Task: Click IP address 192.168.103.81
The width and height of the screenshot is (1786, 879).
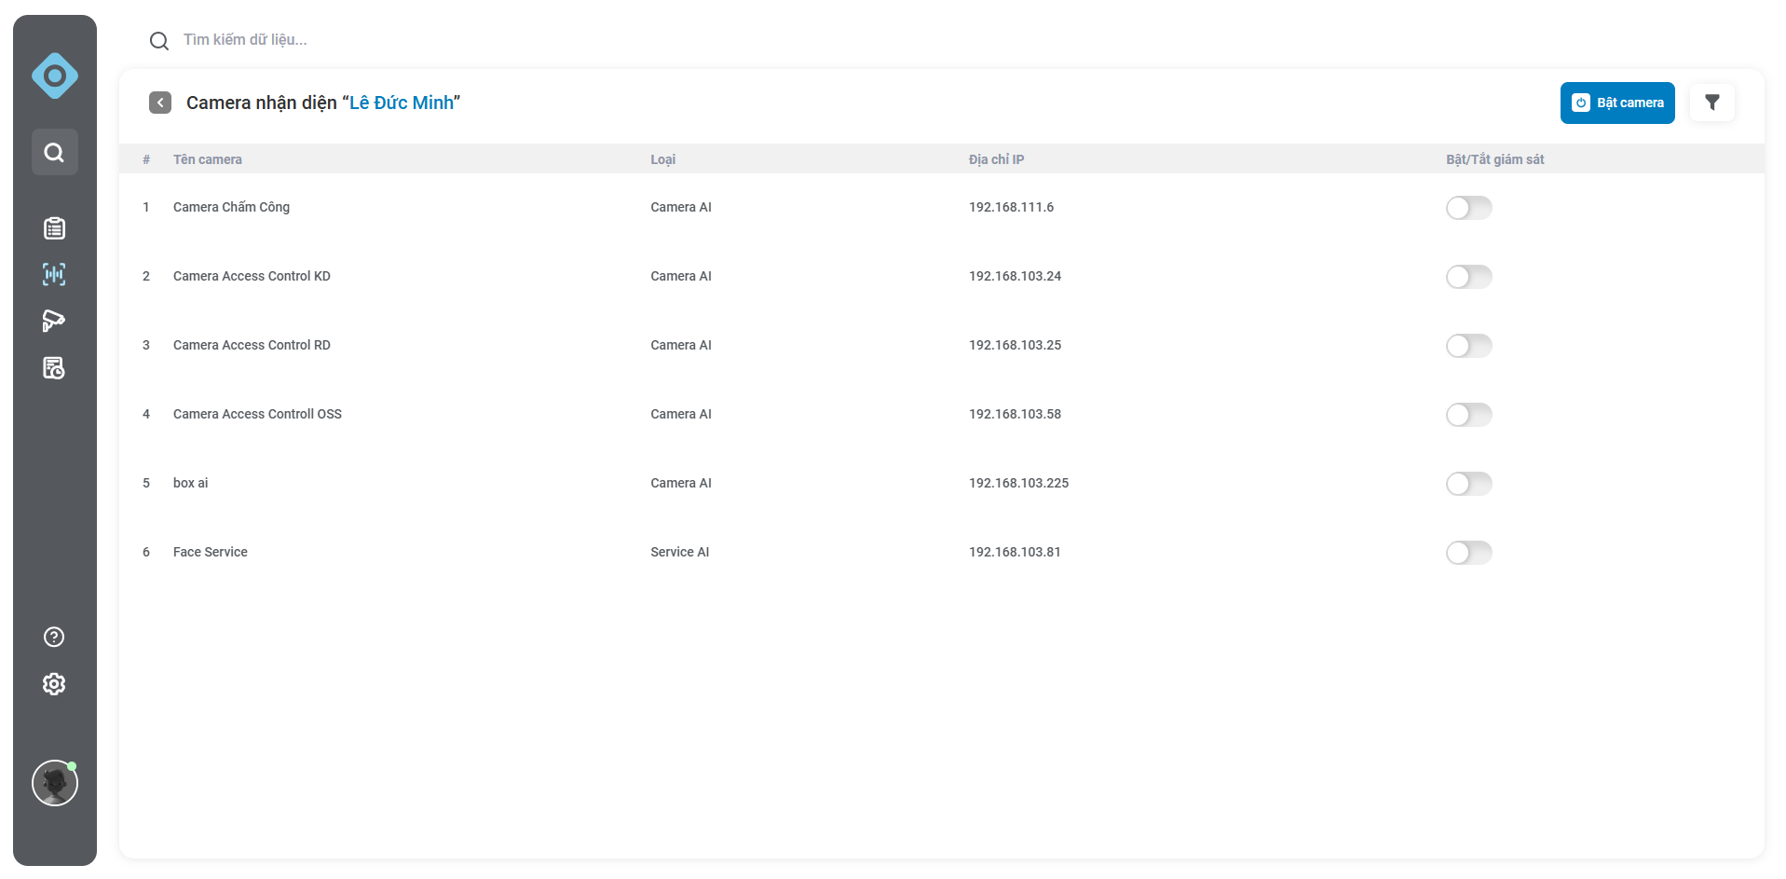Action: click(x=1015, y=552)
